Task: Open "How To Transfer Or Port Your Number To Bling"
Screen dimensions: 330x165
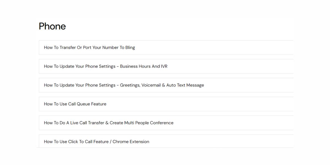Action: click(89, 47)
